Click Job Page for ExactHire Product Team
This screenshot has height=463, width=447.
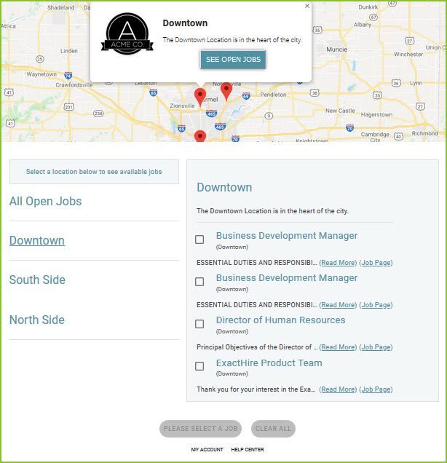point(376,389)
